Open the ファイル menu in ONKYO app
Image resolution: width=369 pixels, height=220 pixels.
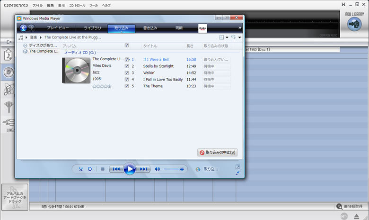(x=37, y=5)
